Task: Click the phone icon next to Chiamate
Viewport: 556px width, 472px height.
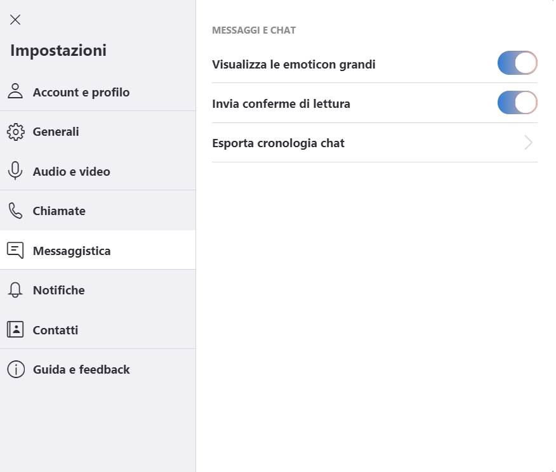Action: coord(15,211)
